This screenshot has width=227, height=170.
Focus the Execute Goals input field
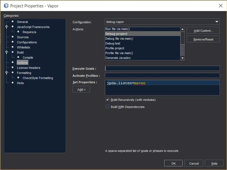(162, 68)
